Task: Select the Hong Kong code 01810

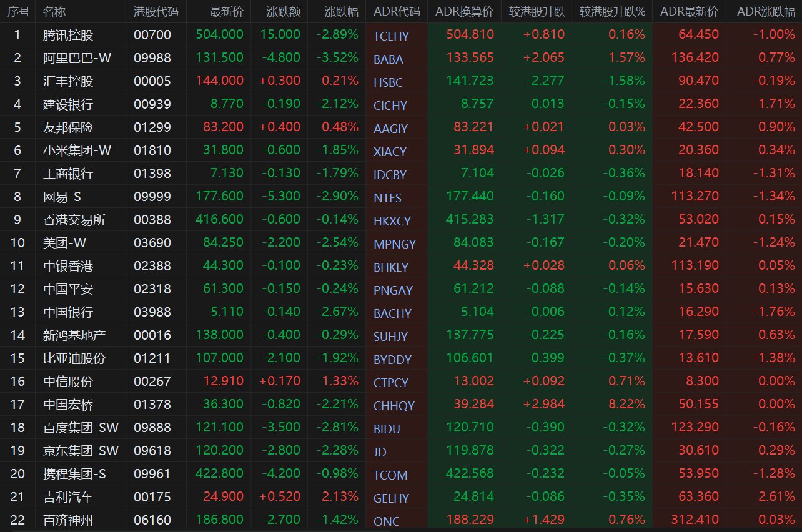Action: point(152,150)
